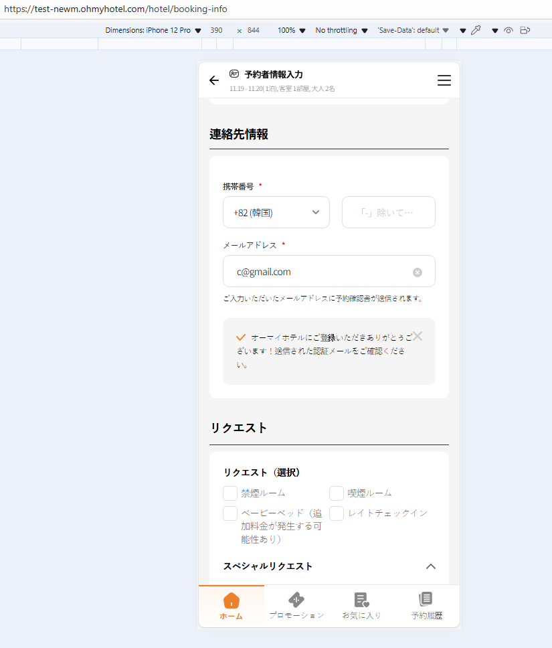Open the +82 (韓国) country code dropdown
Image resolution: width=552 pixels, height=648 pixels.
[276, 212]
